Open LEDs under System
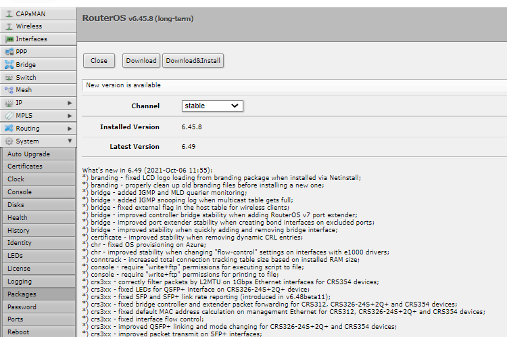The height and width of the screenshot is (337, 507). pos(39,256)
